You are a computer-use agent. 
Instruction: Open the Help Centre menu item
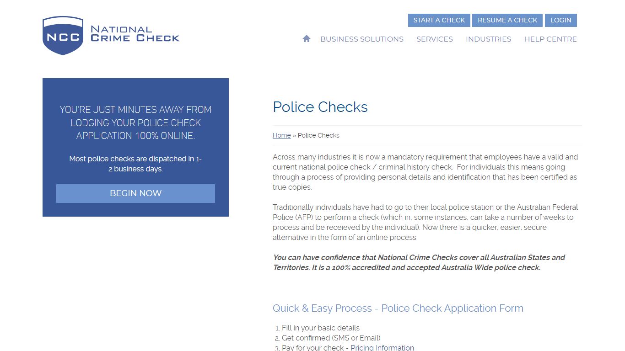[550, 39]
